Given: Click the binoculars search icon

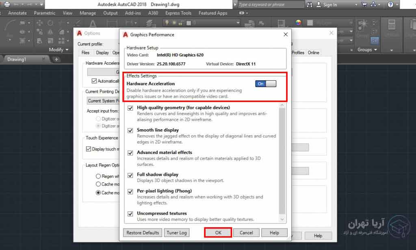Looking at the screenshot, I should [310, 4].
